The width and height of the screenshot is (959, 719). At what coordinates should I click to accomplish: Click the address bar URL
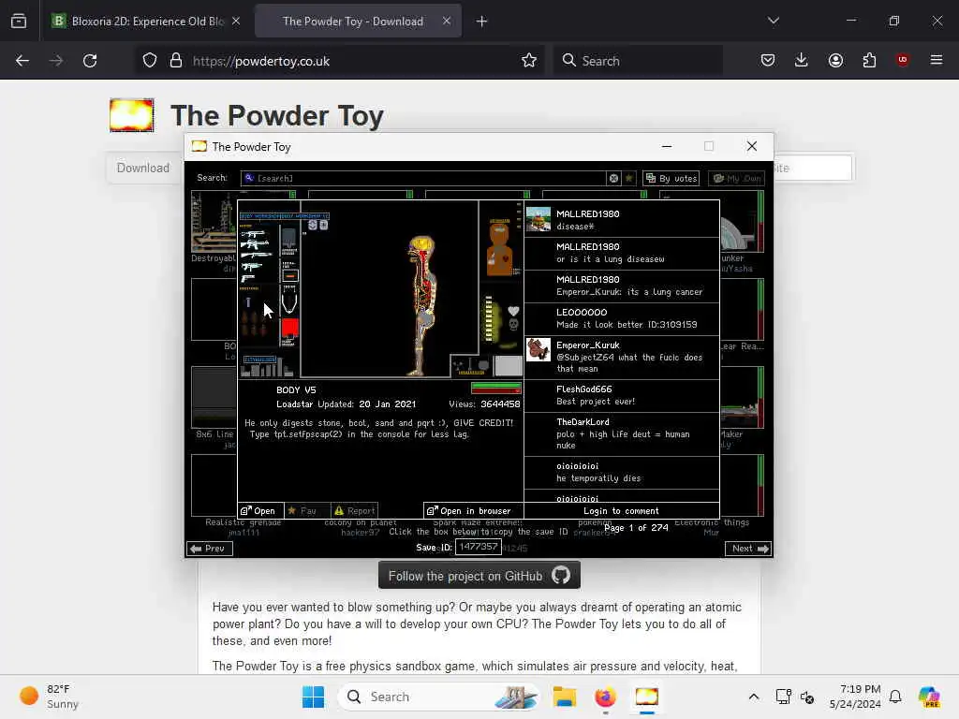(260, 61)
